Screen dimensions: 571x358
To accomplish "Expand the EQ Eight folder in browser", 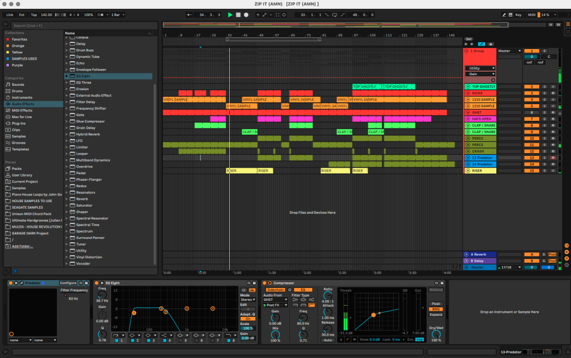I will pyautogui.click(x=67, y=76).
